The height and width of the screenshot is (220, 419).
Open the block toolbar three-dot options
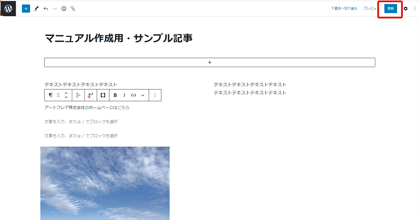(155, 95)
